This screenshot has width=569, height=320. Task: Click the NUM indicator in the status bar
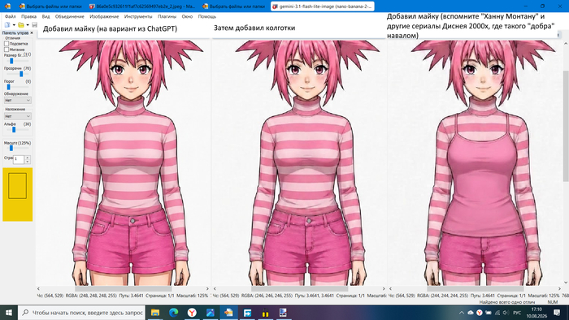(x=552, y=302)
